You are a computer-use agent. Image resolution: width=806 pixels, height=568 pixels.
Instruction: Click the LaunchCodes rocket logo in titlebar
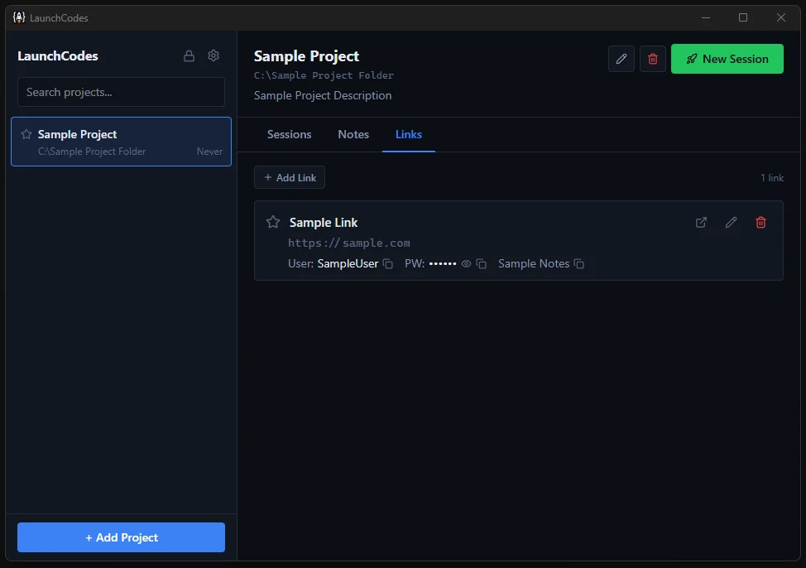point(18,17)
